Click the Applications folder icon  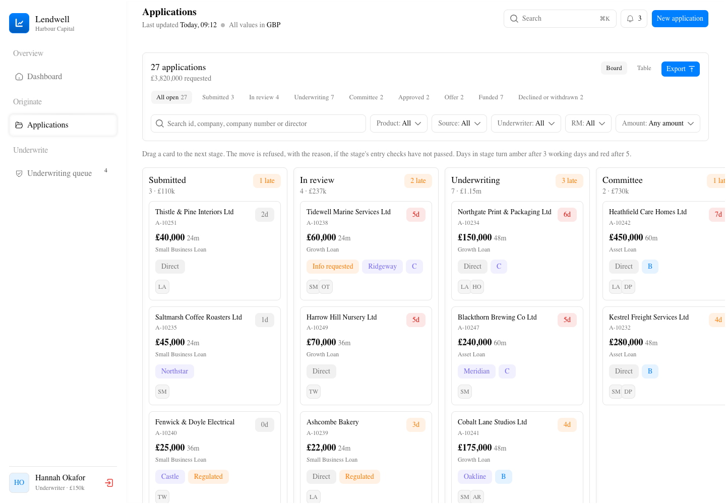click(x=19, y=125)
